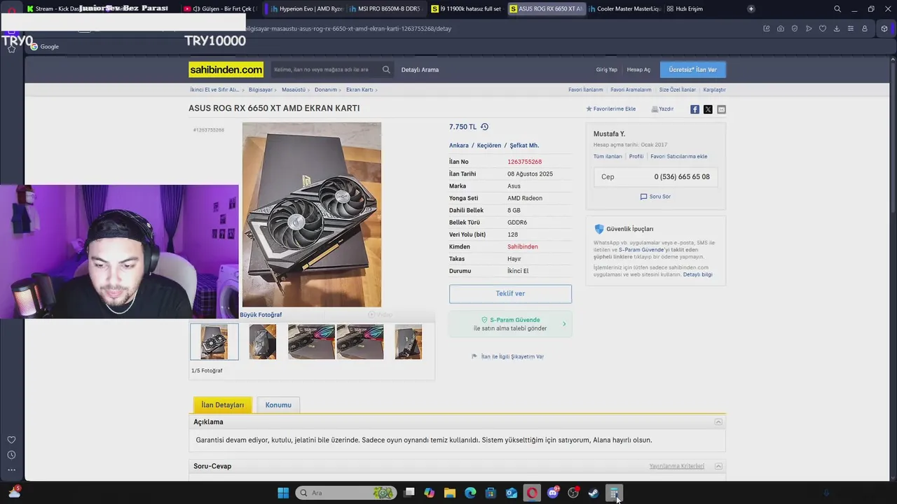Click Büyük Fotoğraf link
This screenshot has width=897, height=504.
(x=261, y=315)
